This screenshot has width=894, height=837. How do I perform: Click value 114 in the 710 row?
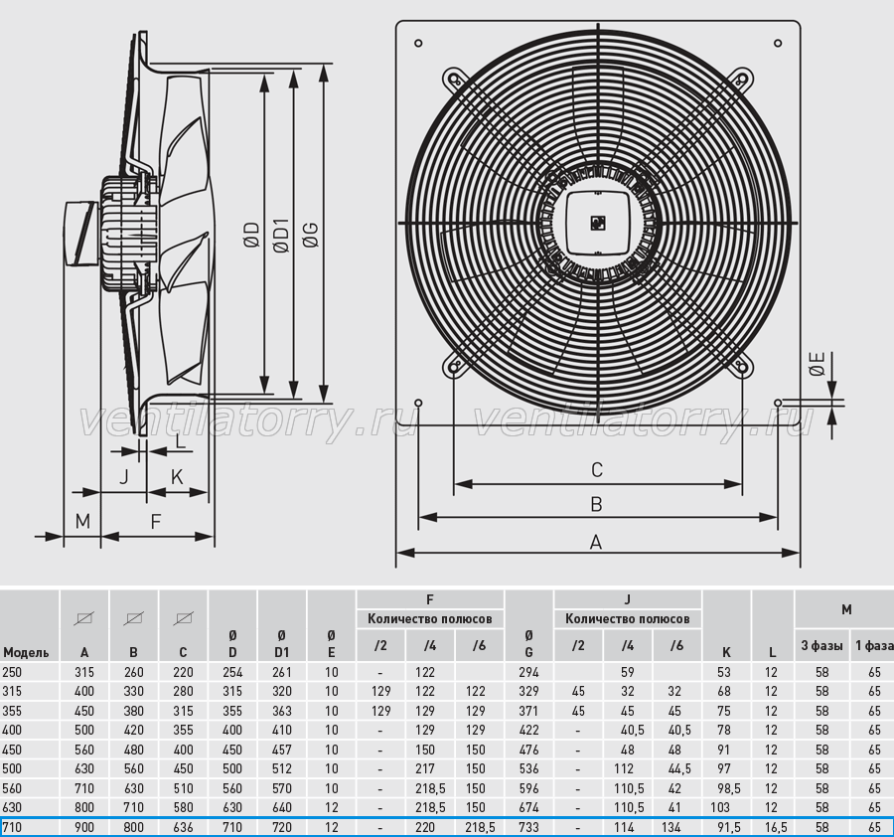[625, 827]
